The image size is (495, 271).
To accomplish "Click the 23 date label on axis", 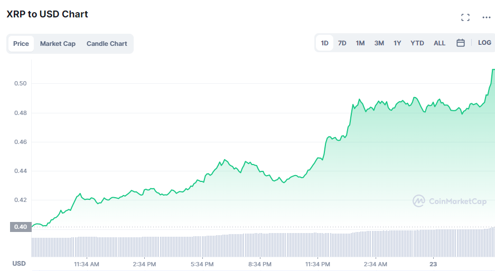I will 433,264.
